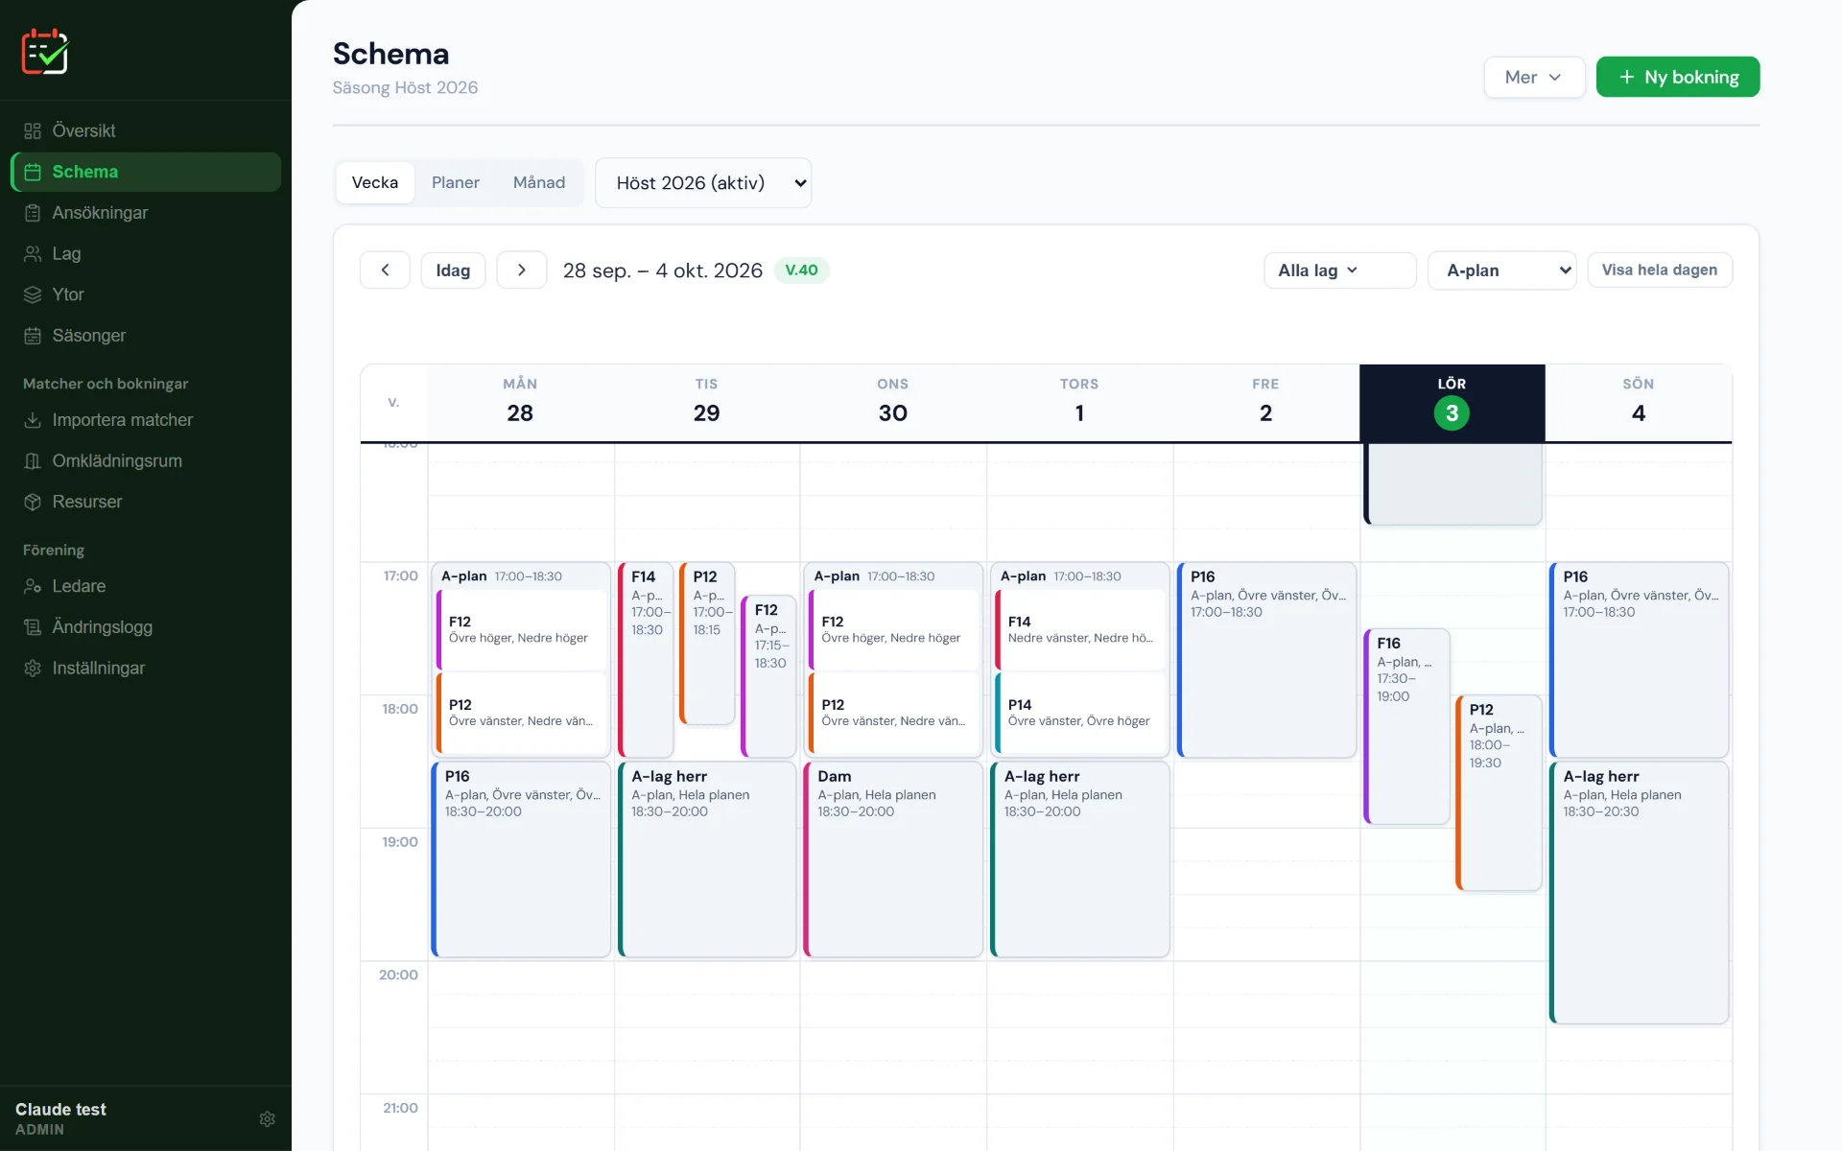Select the Ytor layers icon

coord(33,294)
